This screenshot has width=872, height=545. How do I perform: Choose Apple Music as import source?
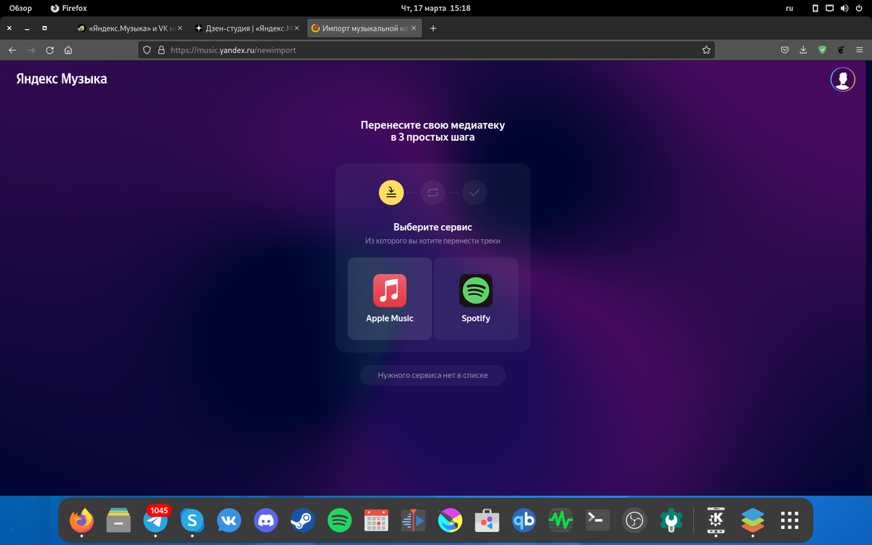389,299
